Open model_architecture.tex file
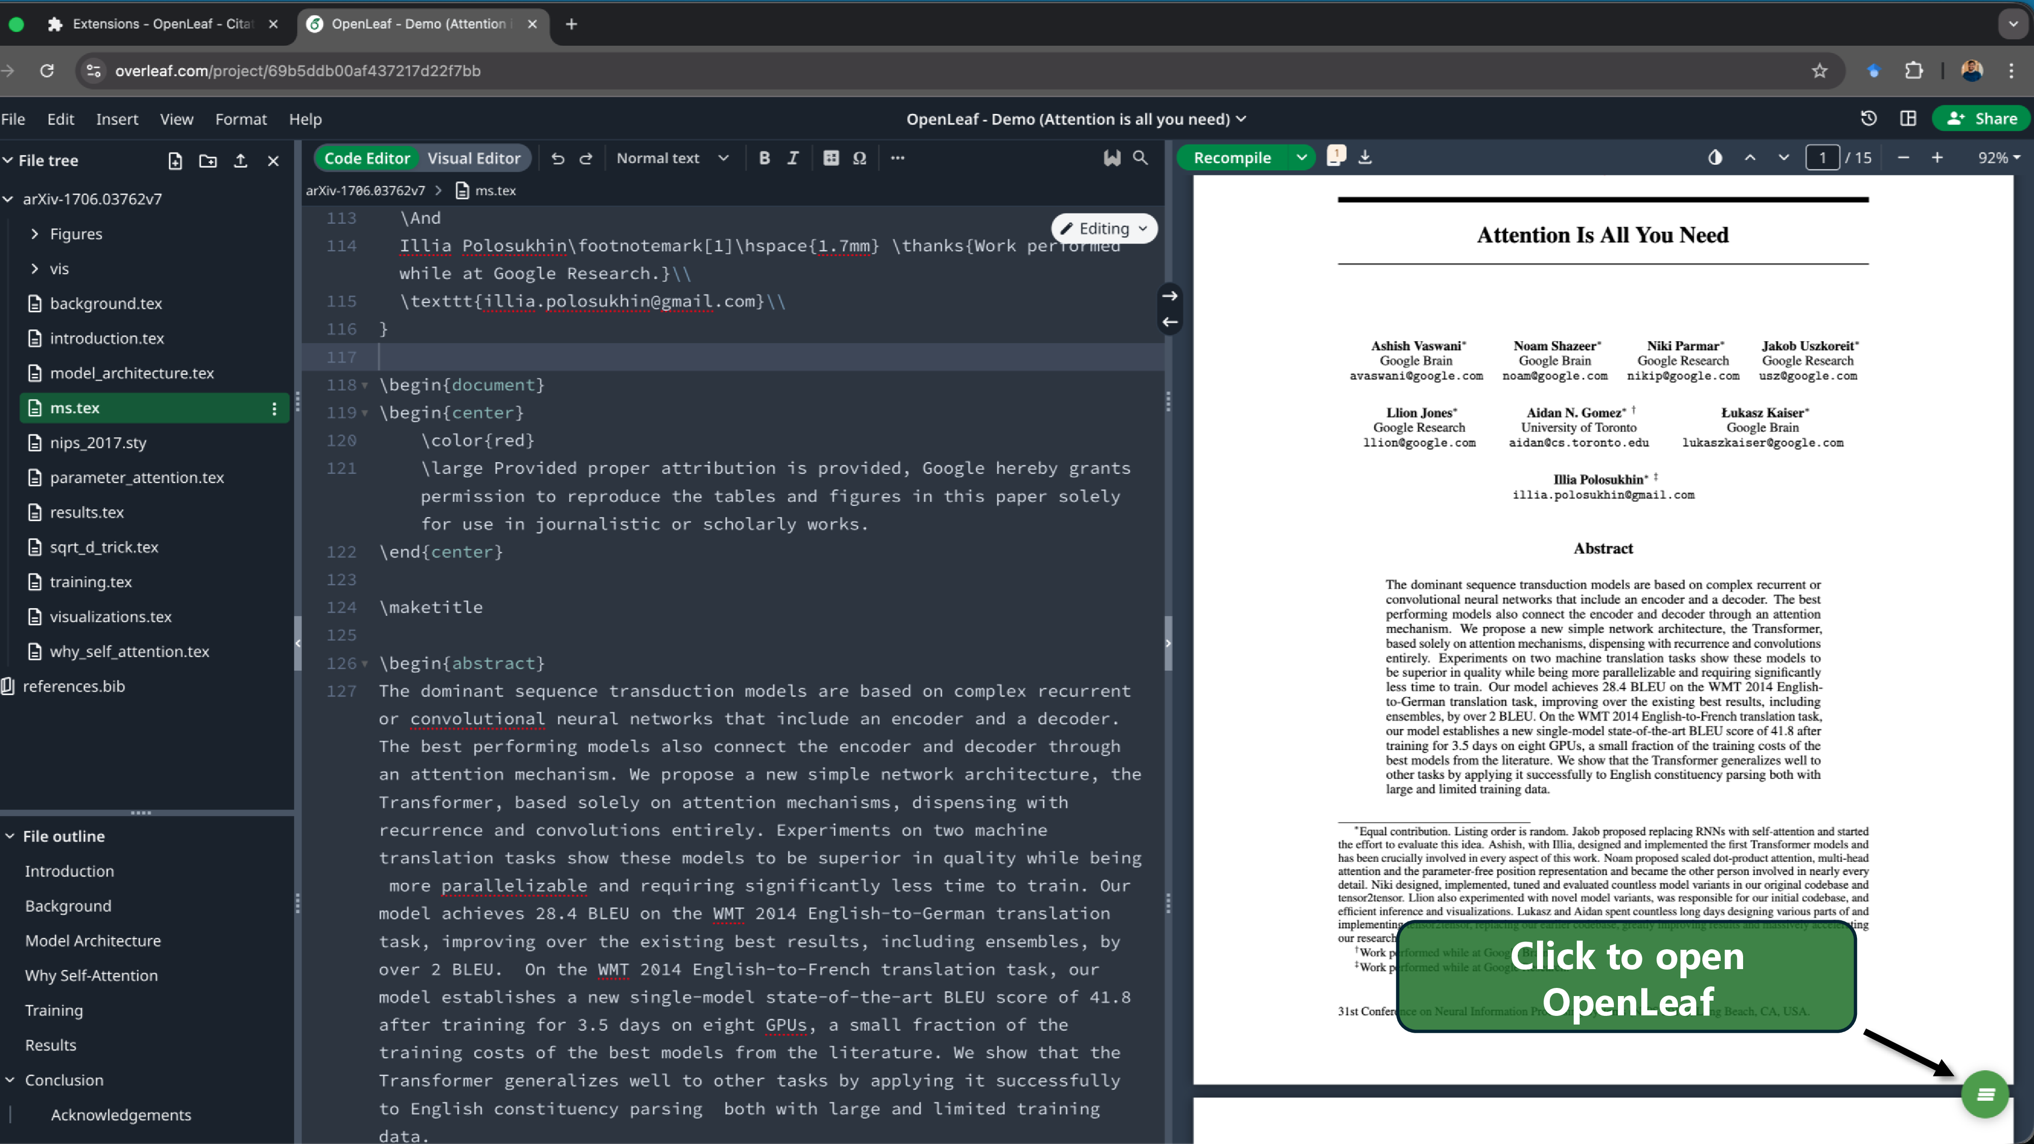The height and width of the screenshot is (1144, 2034). (132, 373)
